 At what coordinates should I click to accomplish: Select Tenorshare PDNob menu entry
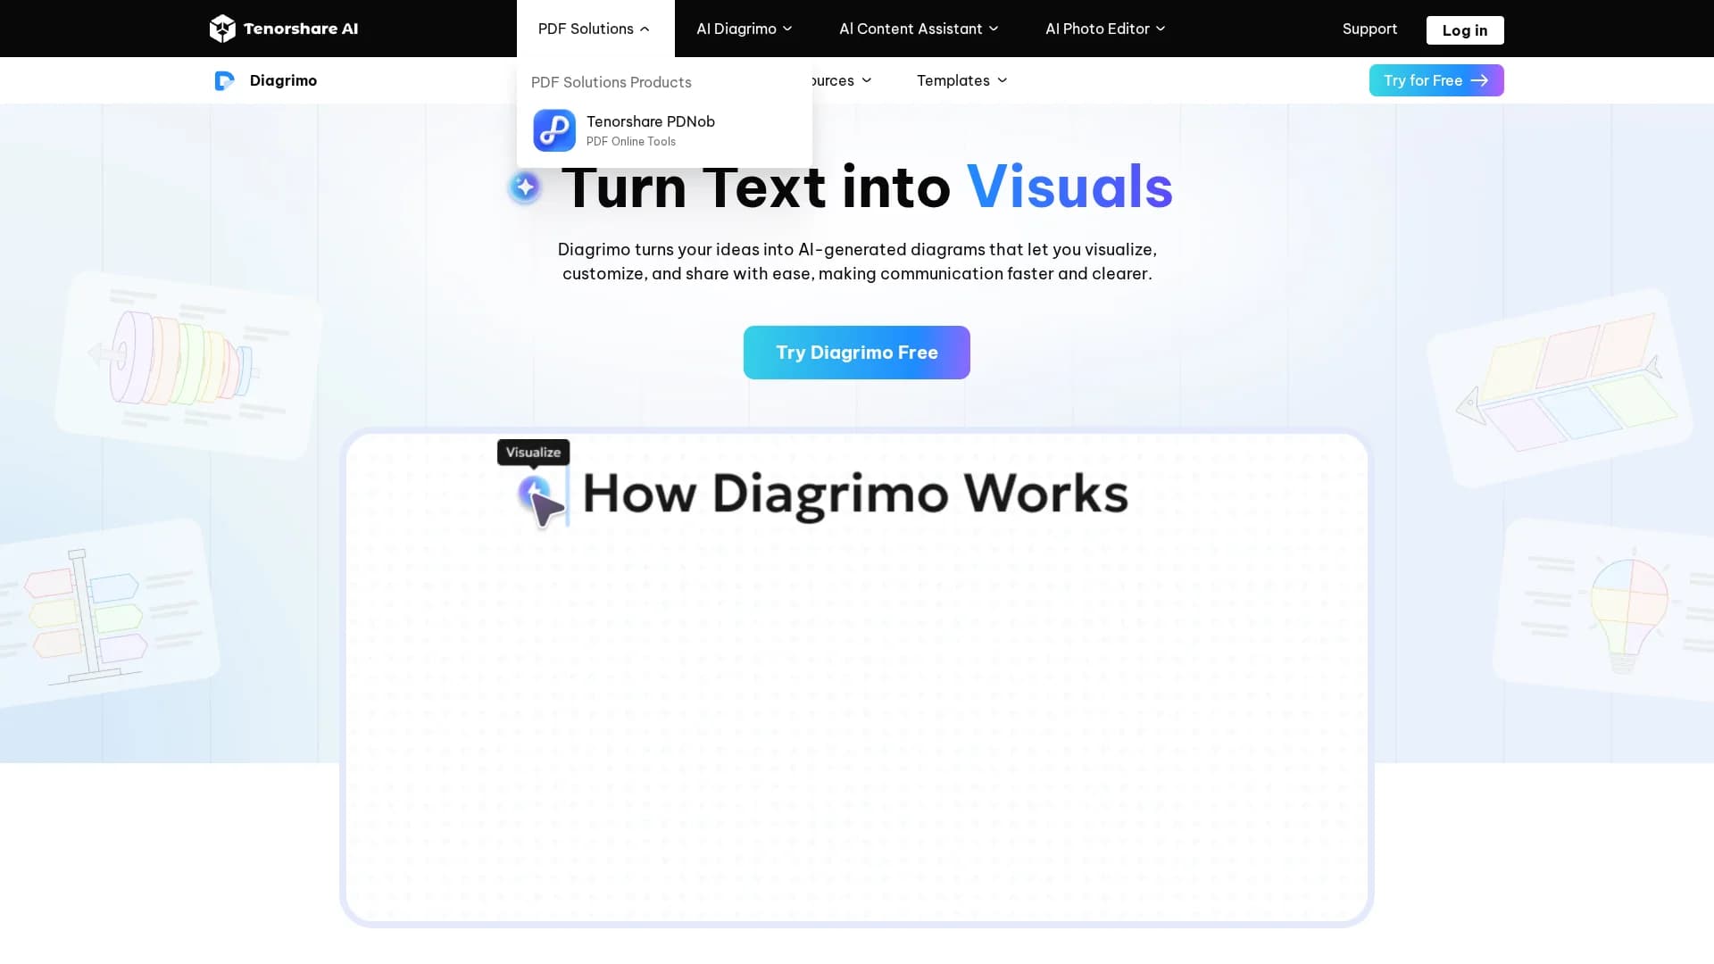pyautogui.click(x=664, y=130)
